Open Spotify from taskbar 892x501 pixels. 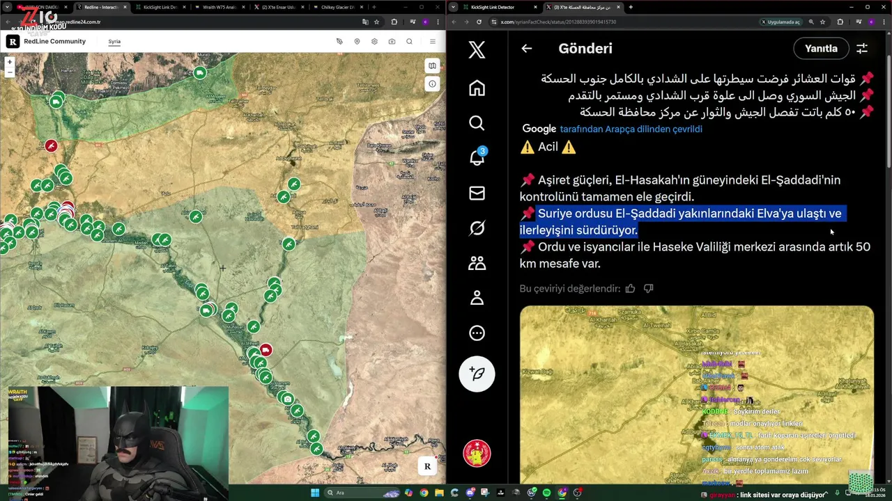point(546,493)
